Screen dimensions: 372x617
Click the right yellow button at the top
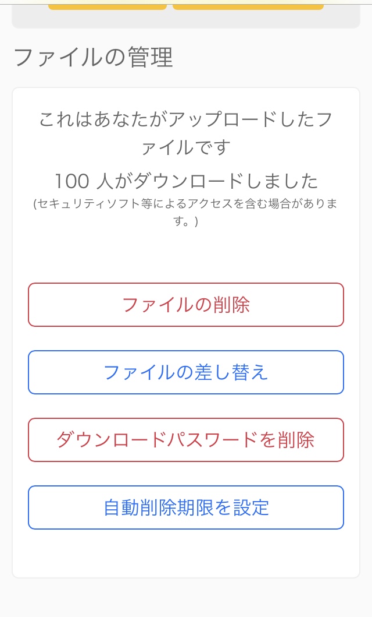[249, 5]
